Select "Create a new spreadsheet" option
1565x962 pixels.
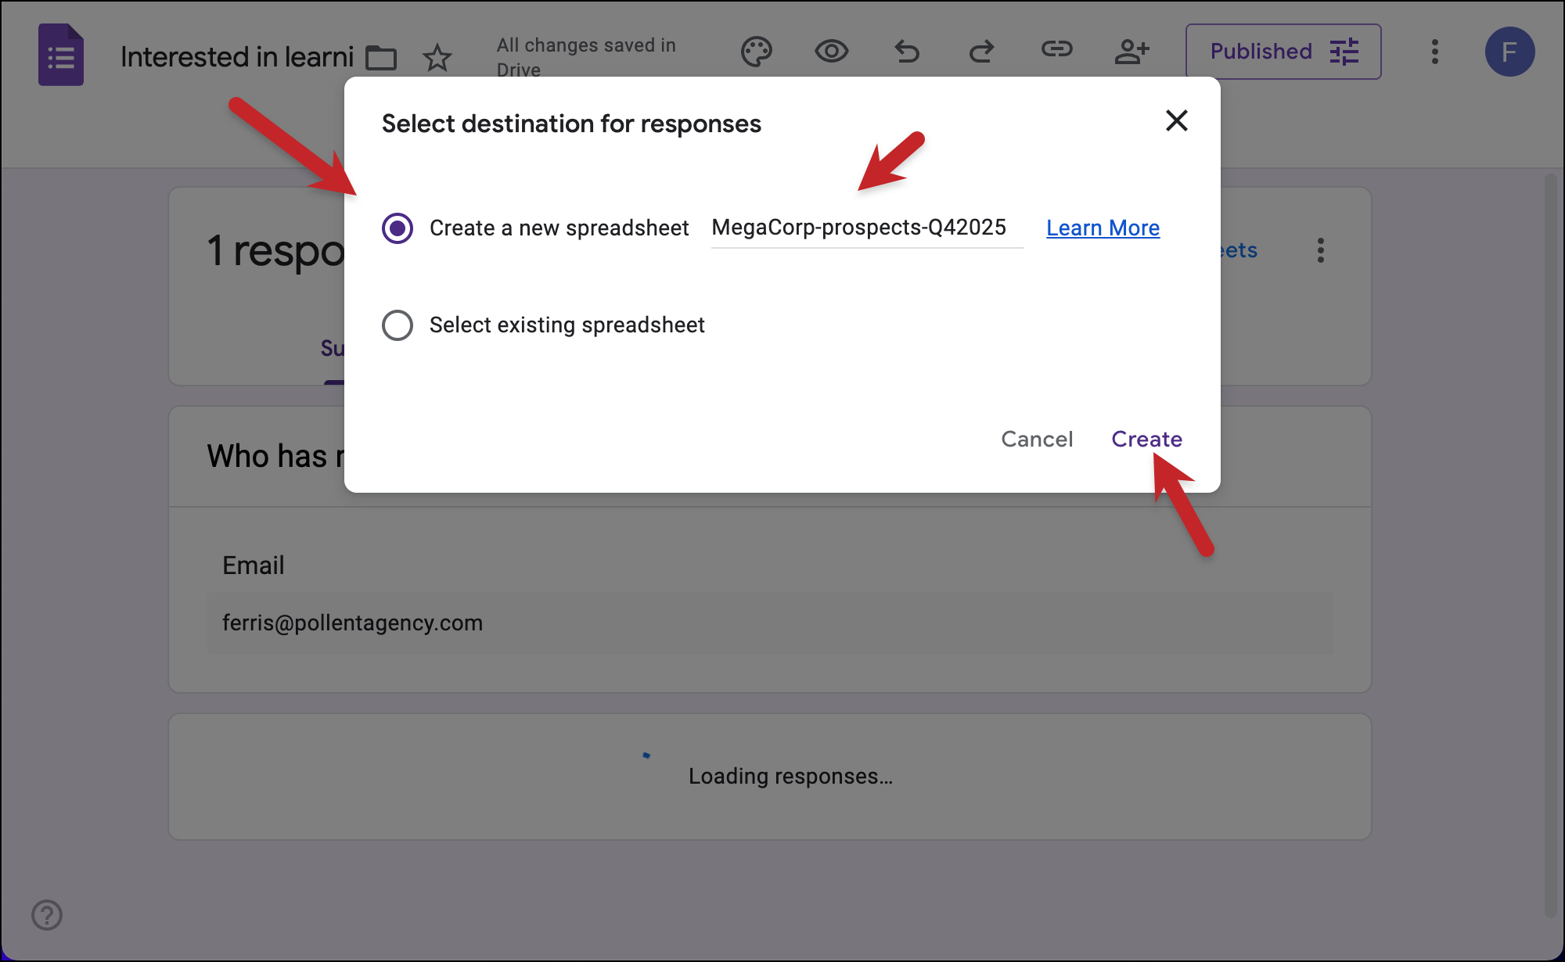[x=398, y=228]
